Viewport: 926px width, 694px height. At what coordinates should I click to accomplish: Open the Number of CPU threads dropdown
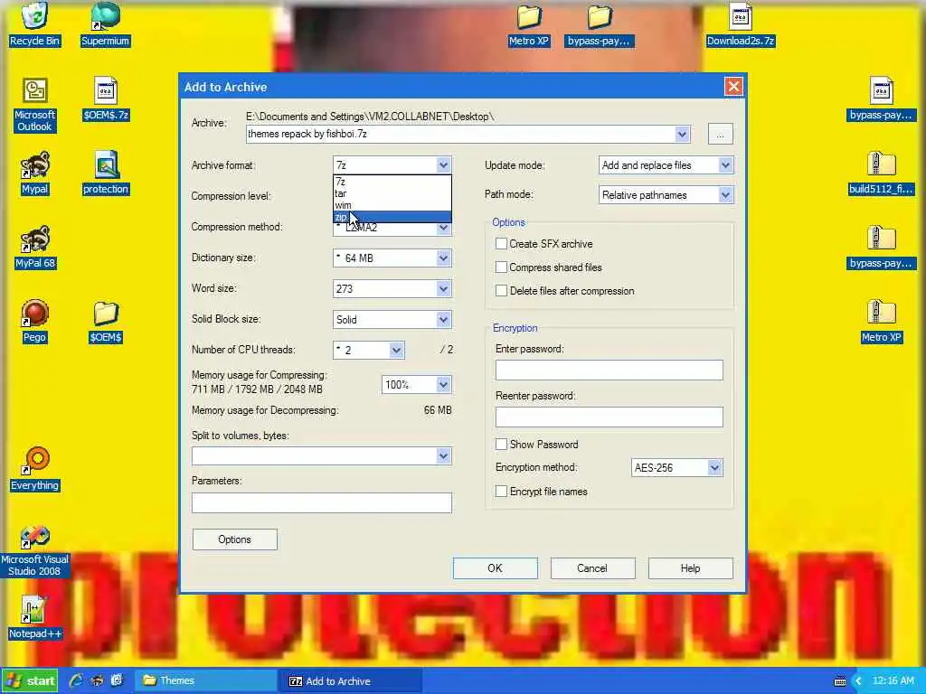coord(397,350)
